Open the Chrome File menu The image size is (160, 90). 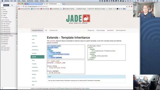click(x=11, y=1)
